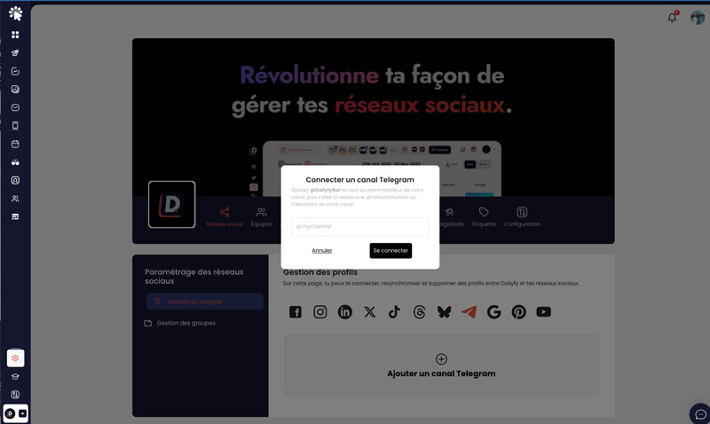710x424 pixels.
Task: Click the Se connecter button
Action: point(390,251)
